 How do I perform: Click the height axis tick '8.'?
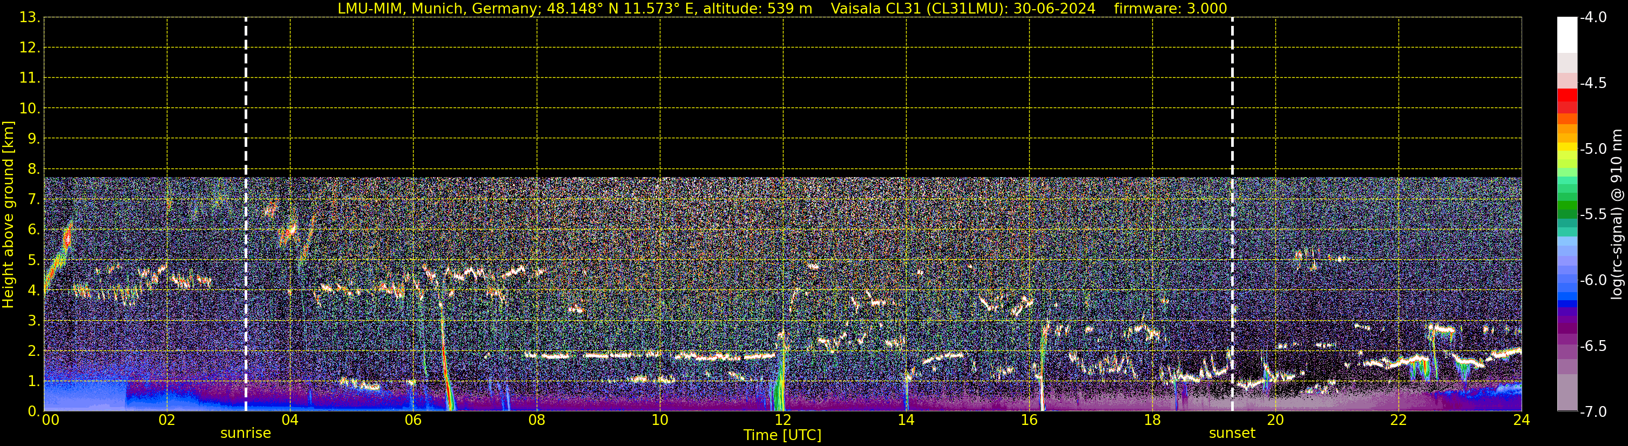point(33,170)
